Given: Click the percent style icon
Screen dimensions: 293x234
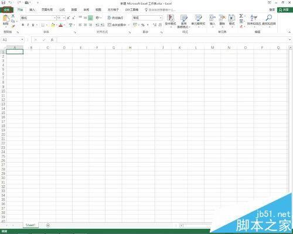Looking at the screenshot, I should tap(143, 25).
